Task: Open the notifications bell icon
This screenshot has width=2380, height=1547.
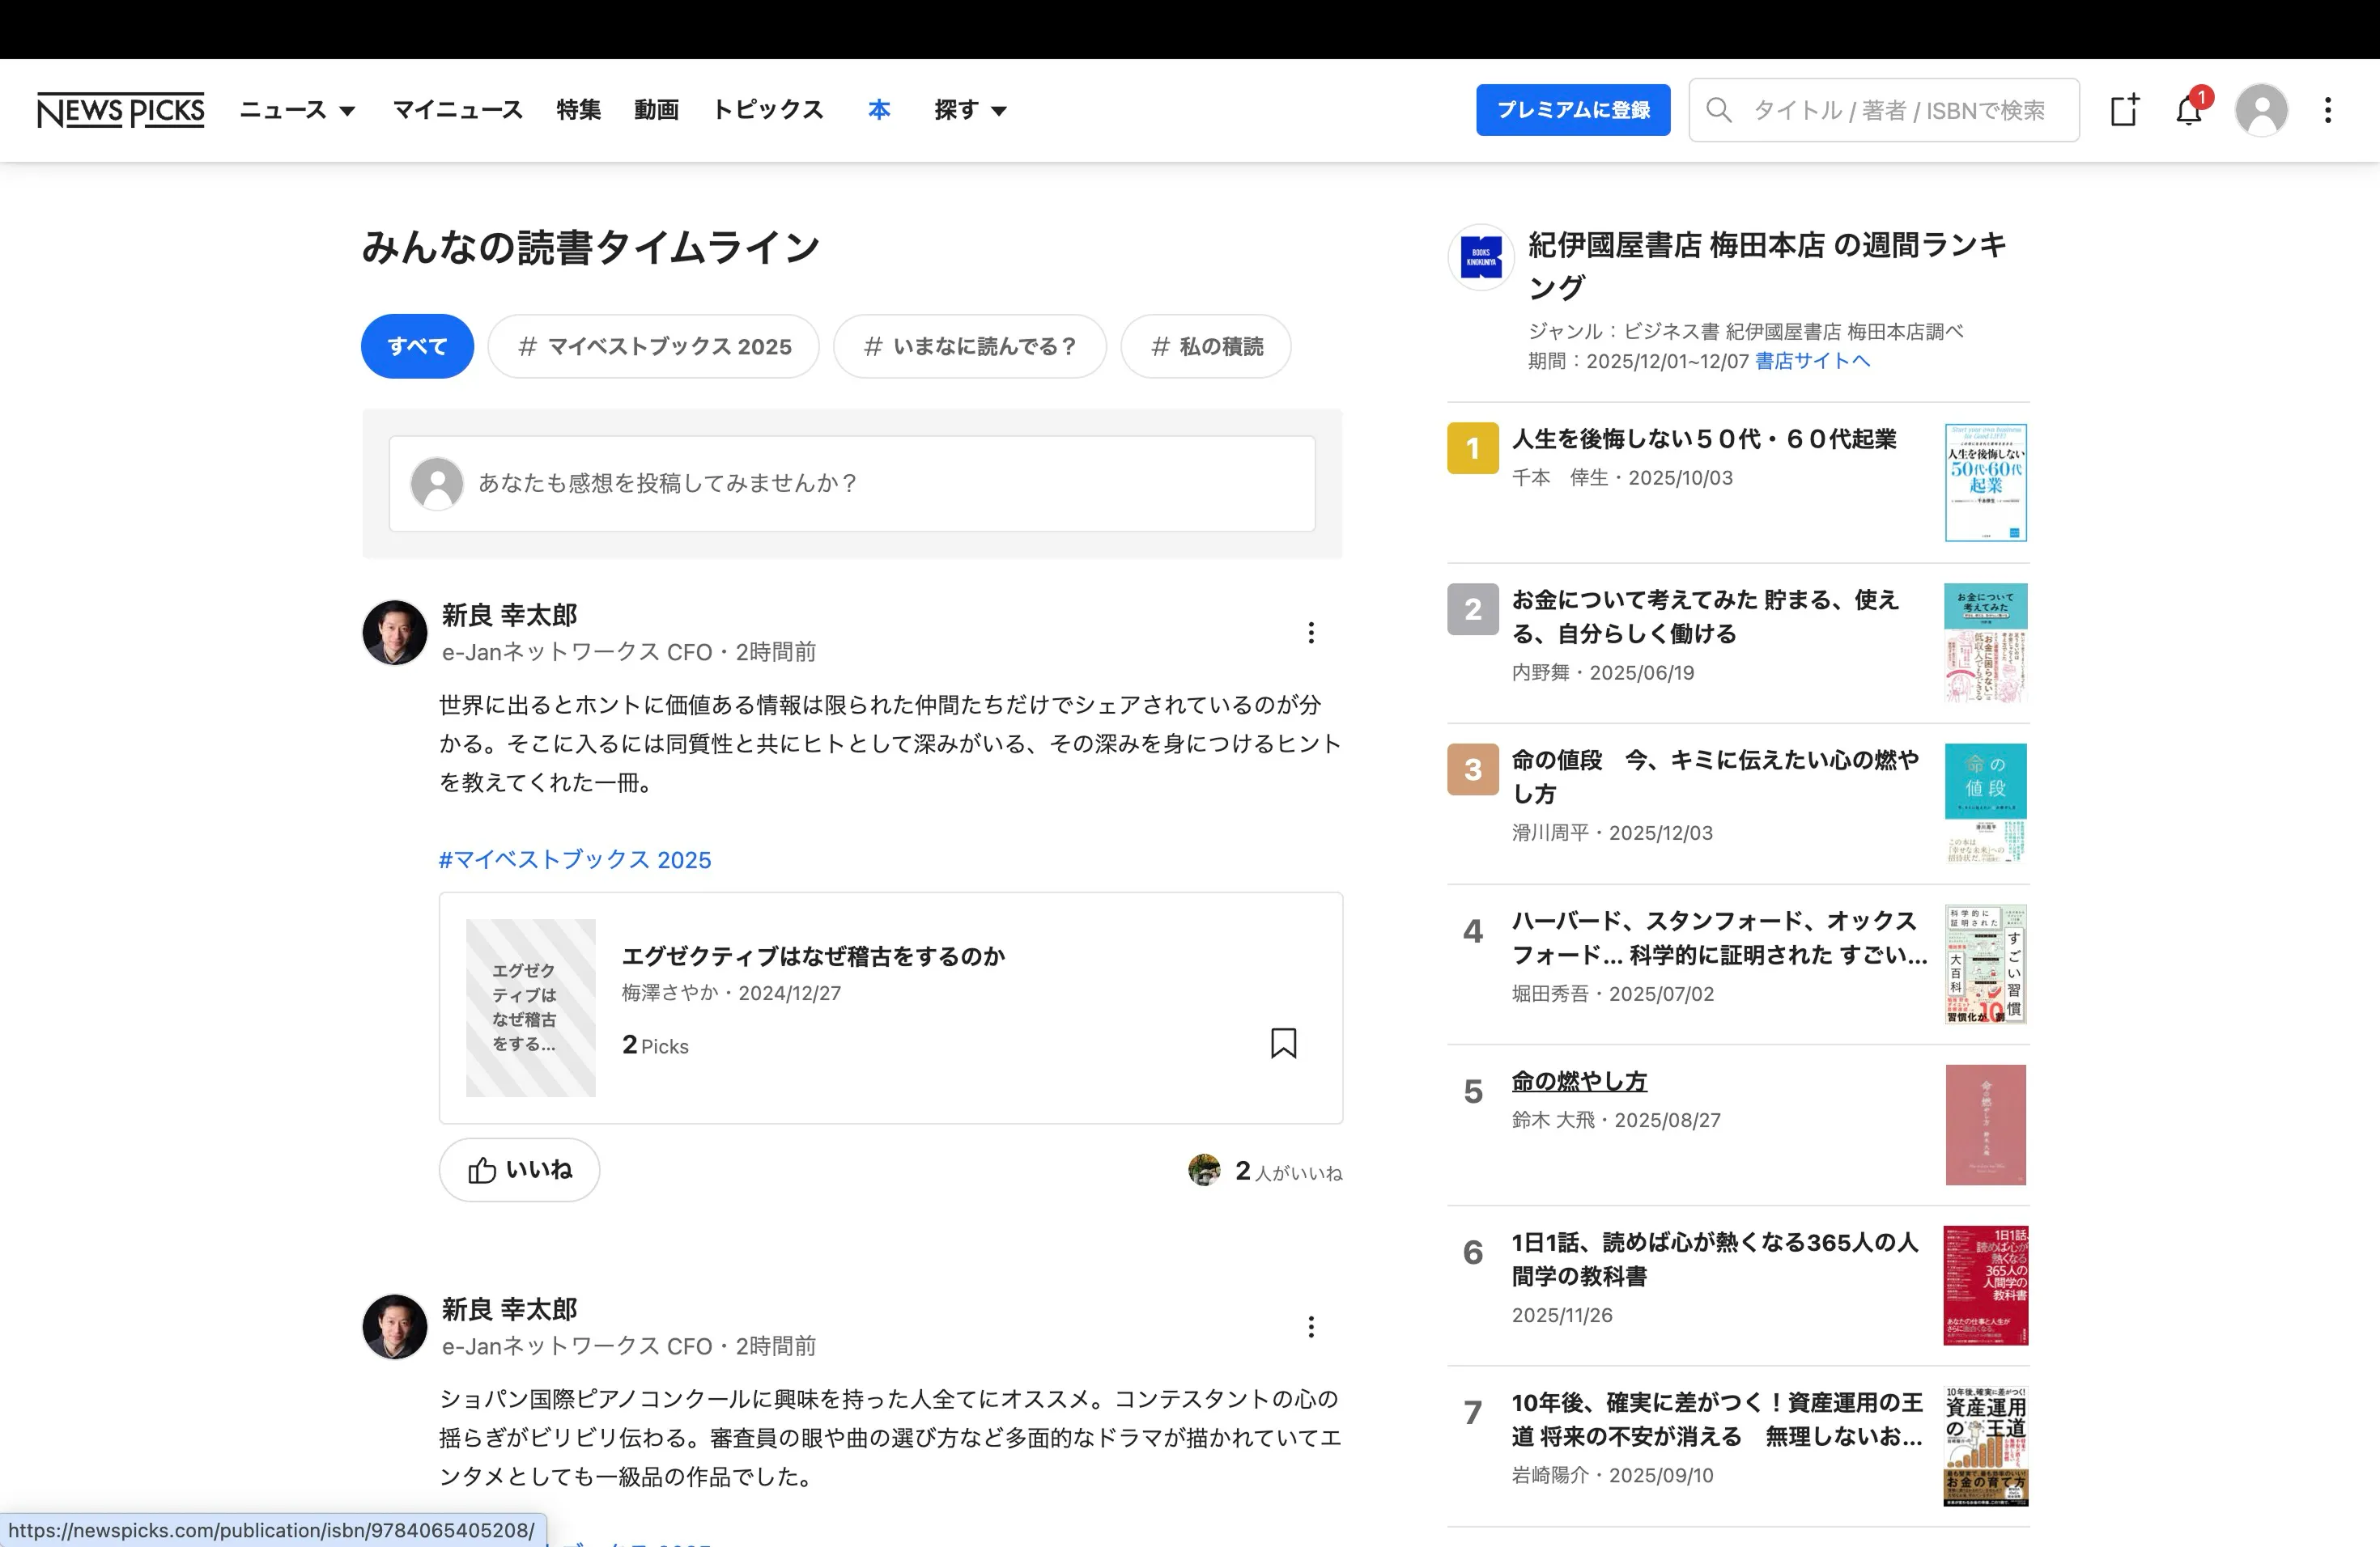Action: [2189, 110]
